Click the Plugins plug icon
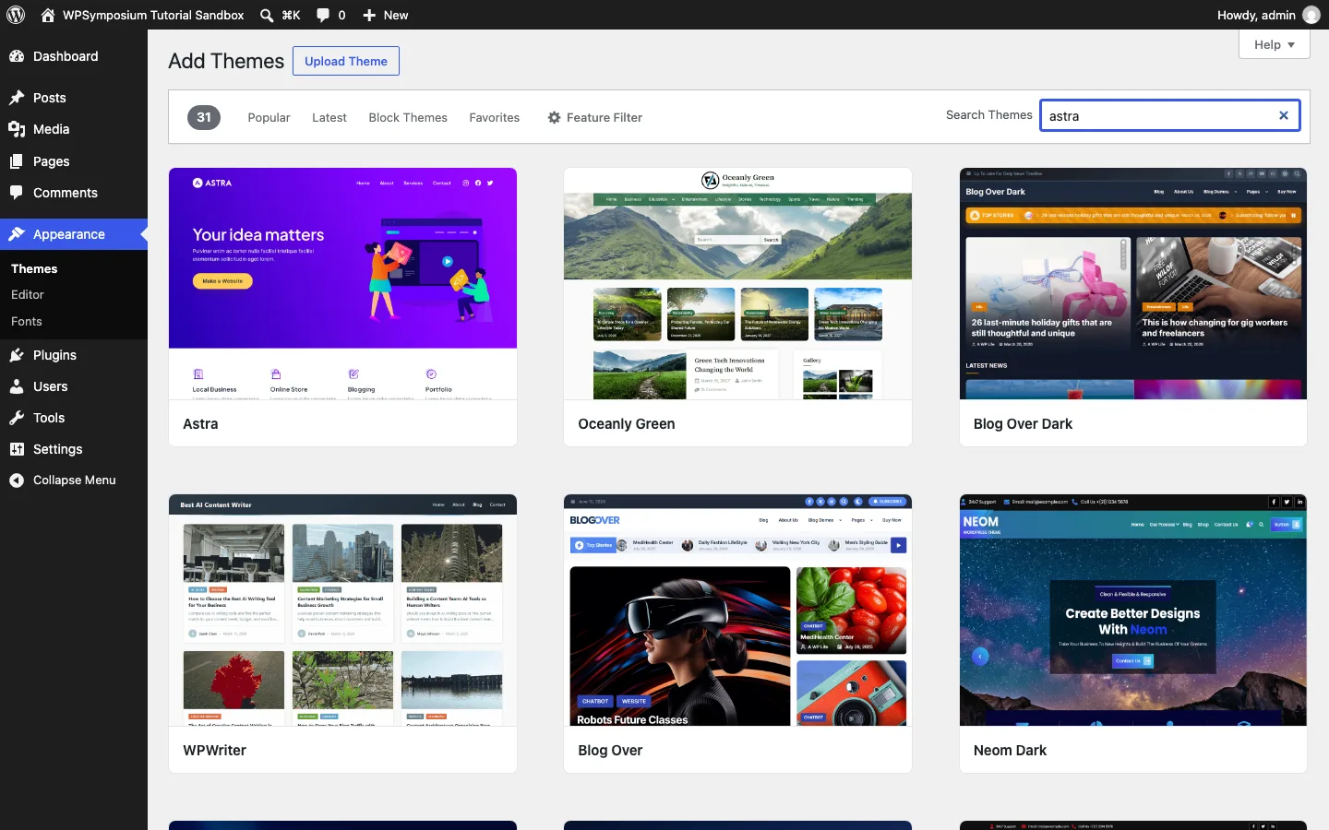 17,355
